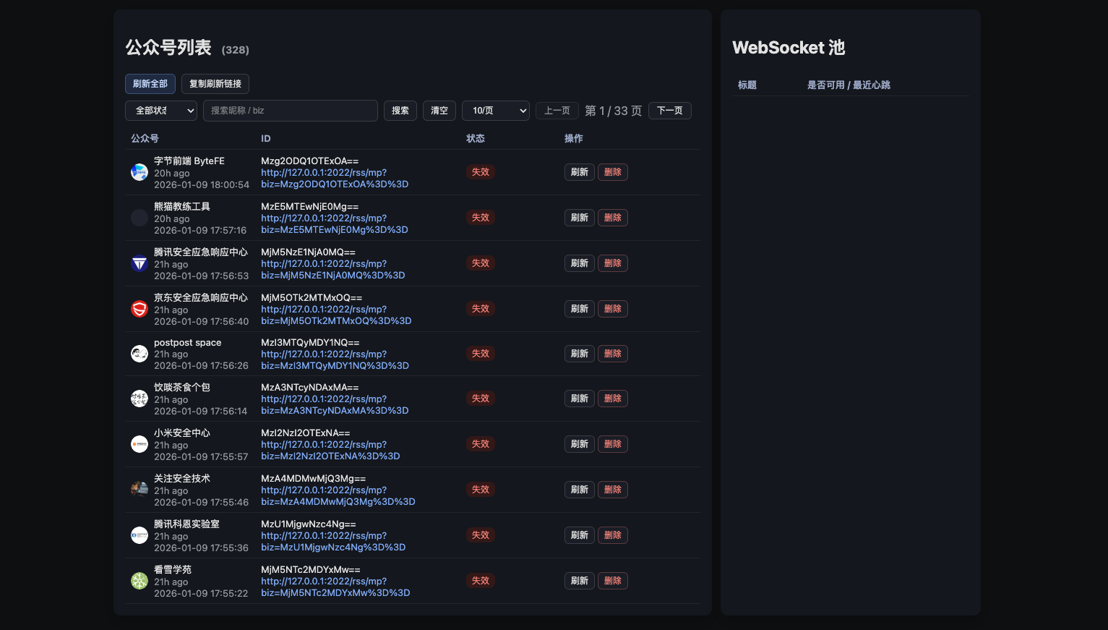Click the 搜索 button
This screenshot has height=630, width=1108.
pyautogui.click(x=400, y=111)
